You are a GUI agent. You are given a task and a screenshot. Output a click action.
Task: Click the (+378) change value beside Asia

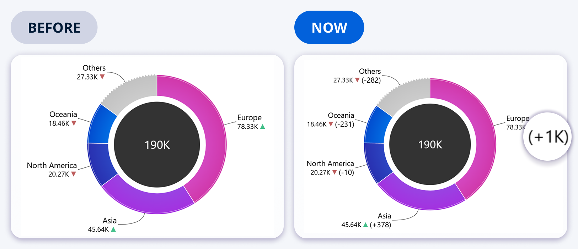coord(380,225)
